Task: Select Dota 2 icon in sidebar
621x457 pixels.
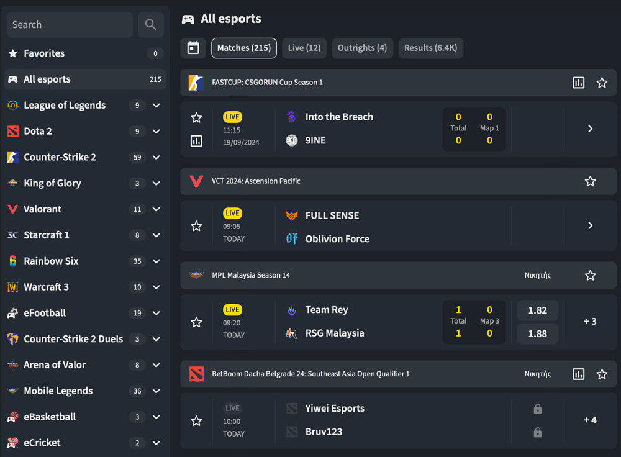Action: (13, 132)
